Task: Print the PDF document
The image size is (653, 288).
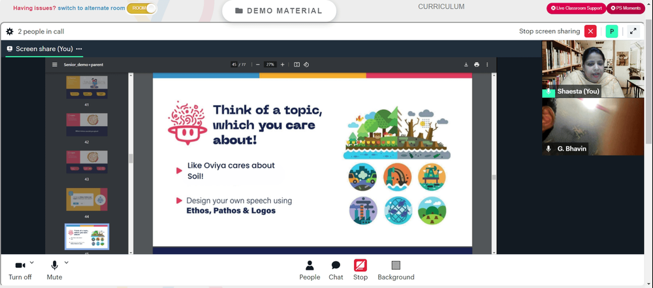Action: click(477, 65)
